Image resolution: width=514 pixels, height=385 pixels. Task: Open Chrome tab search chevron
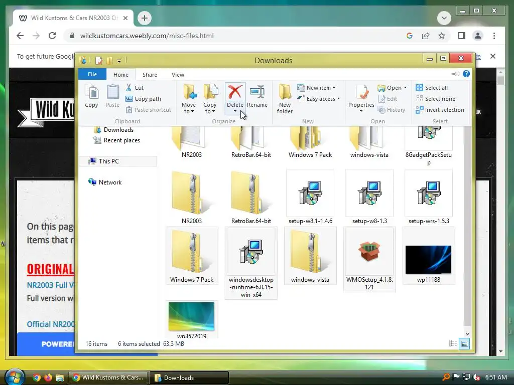click(444, 18)
